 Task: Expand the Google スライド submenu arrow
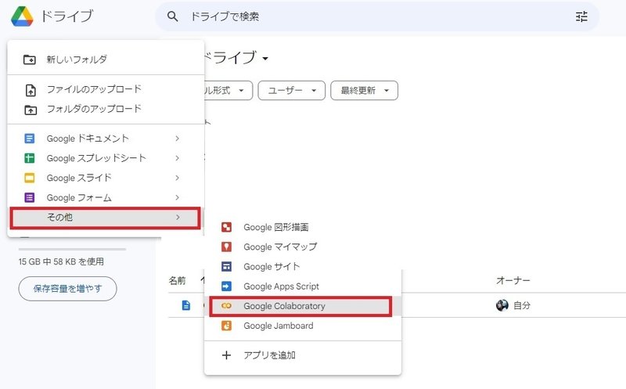click(x=178, y=178)
